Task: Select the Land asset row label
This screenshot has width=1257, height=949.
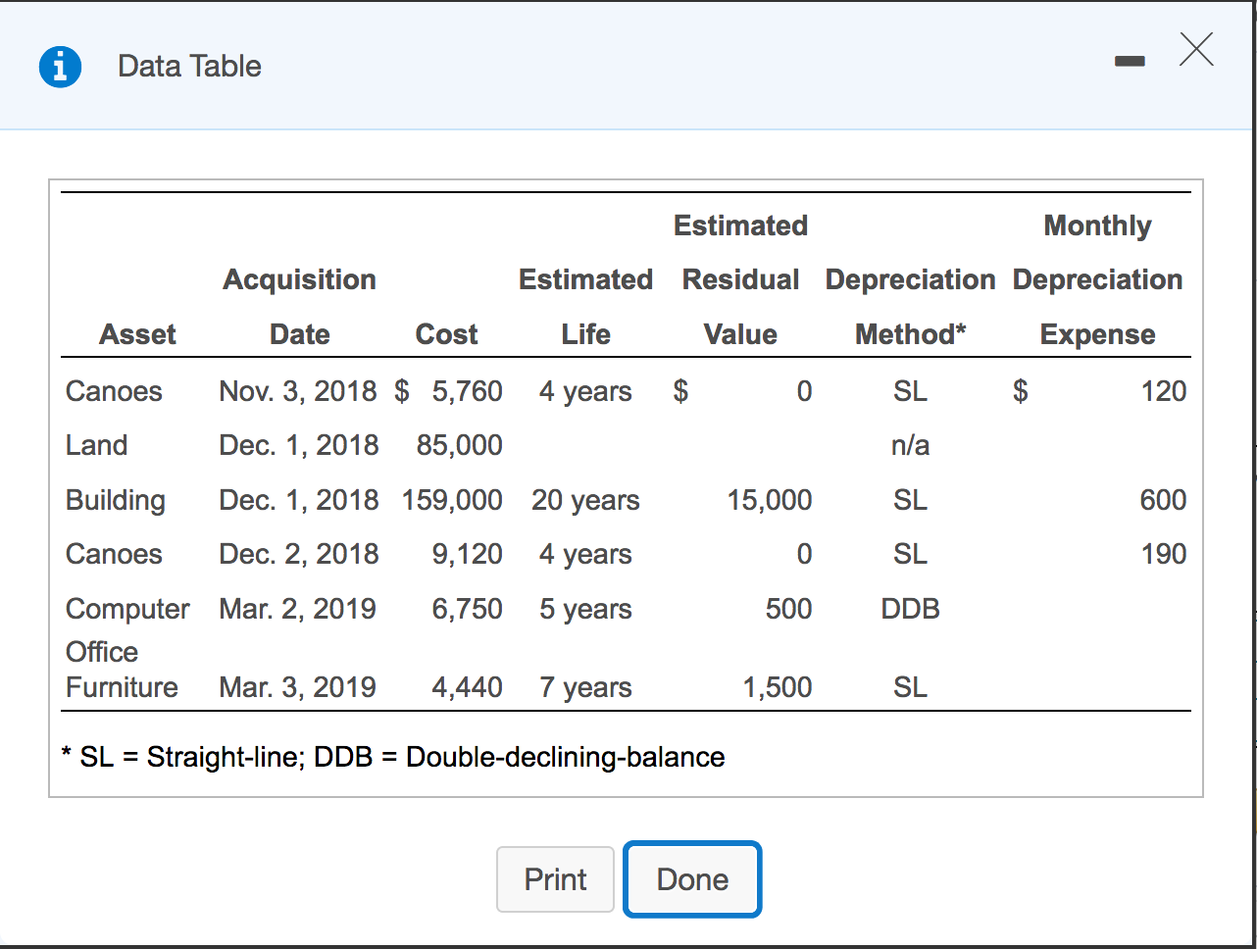Action: coord(96,445)
